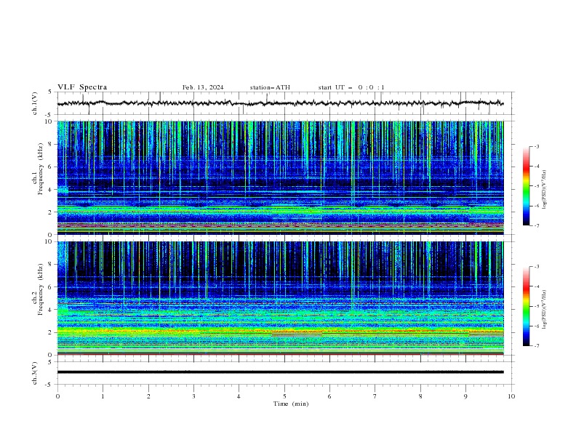Click the ch.1 PSD color bar

pyautogui.click(x=526, y=186)
